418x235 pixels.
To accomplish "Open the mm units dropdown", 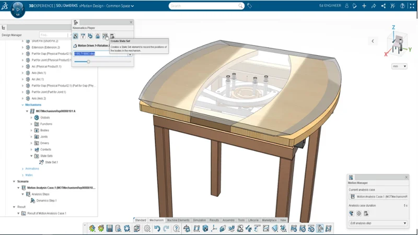I will (399, 66).
